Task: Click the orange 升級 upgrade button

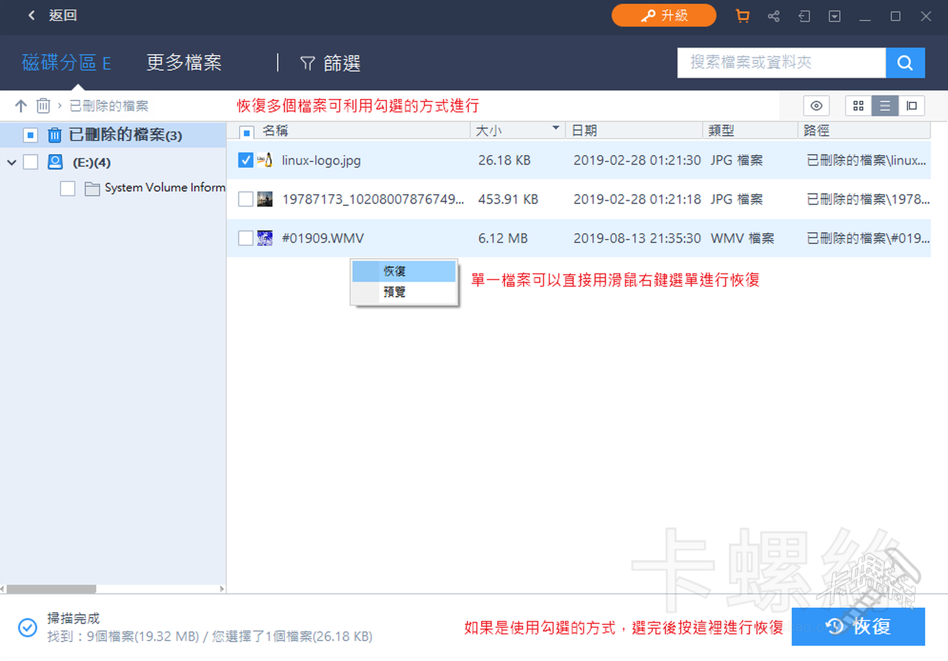Action: [663, 15]
